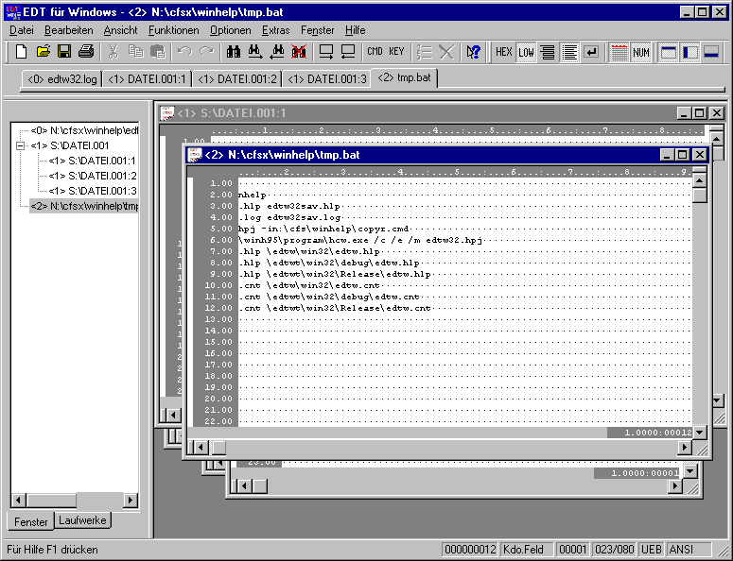
Task: Save the file using the diskette icon
Action: 64,52
